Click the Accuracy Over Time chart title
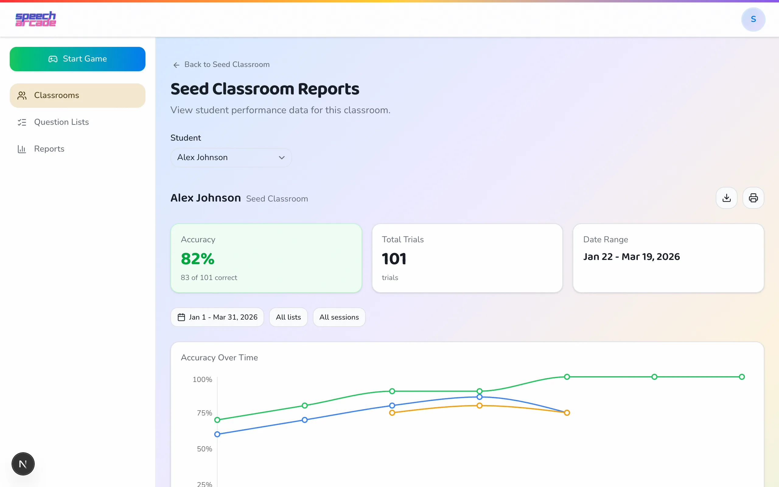 tap(219, 358)
